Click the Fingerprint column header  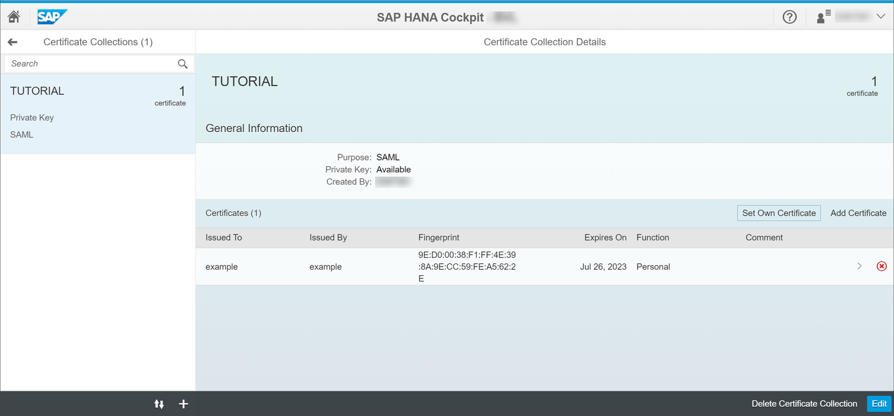click(x=439, y=237)
